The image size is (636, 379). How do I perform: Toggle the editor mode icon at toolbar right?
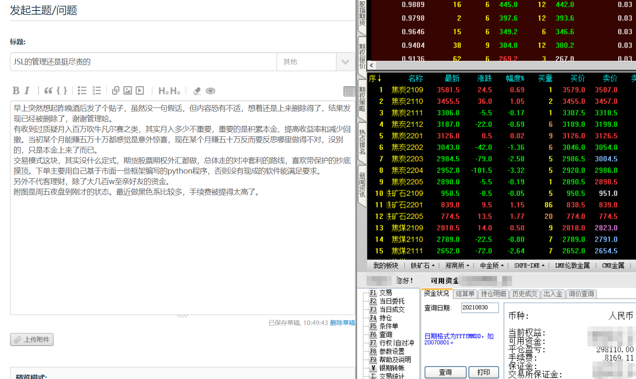click(349, 91)
